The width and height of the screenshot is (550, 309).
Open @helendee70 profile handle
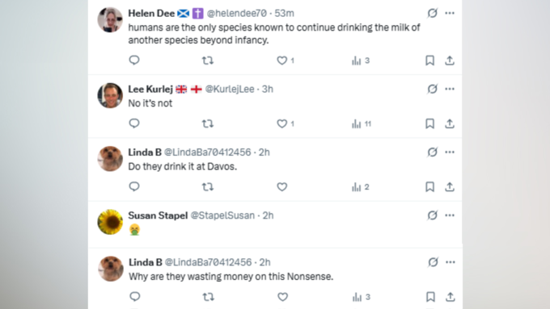tap(237, 13)
